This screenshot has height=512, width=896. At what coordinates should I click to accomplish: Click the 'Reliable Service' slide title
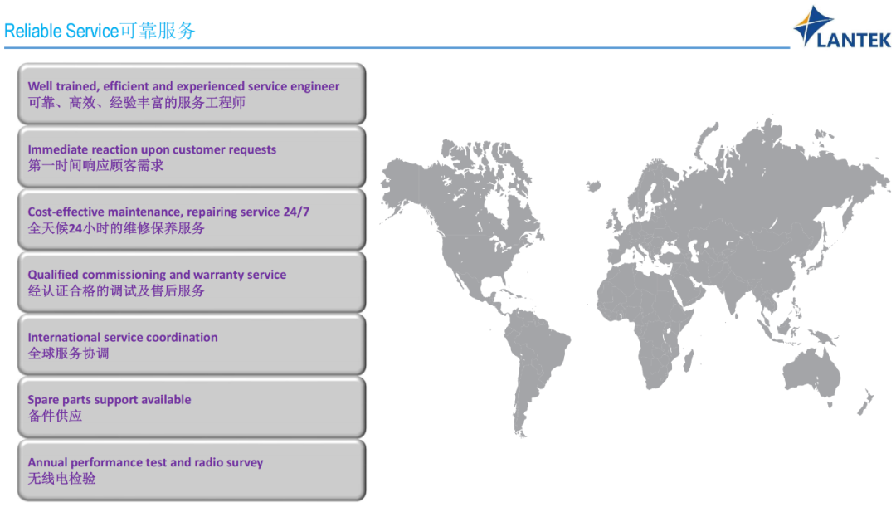100,30
